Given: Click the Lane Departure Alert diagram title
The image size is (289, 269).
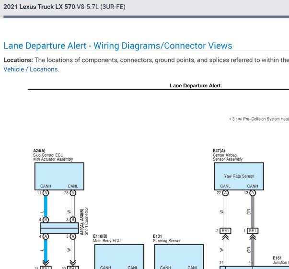Looking at the screenshot, I should click(195, 85).
